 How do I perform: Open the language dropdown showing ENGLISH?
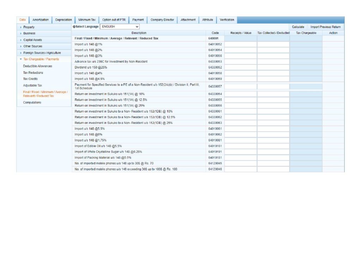pos(120,26)
